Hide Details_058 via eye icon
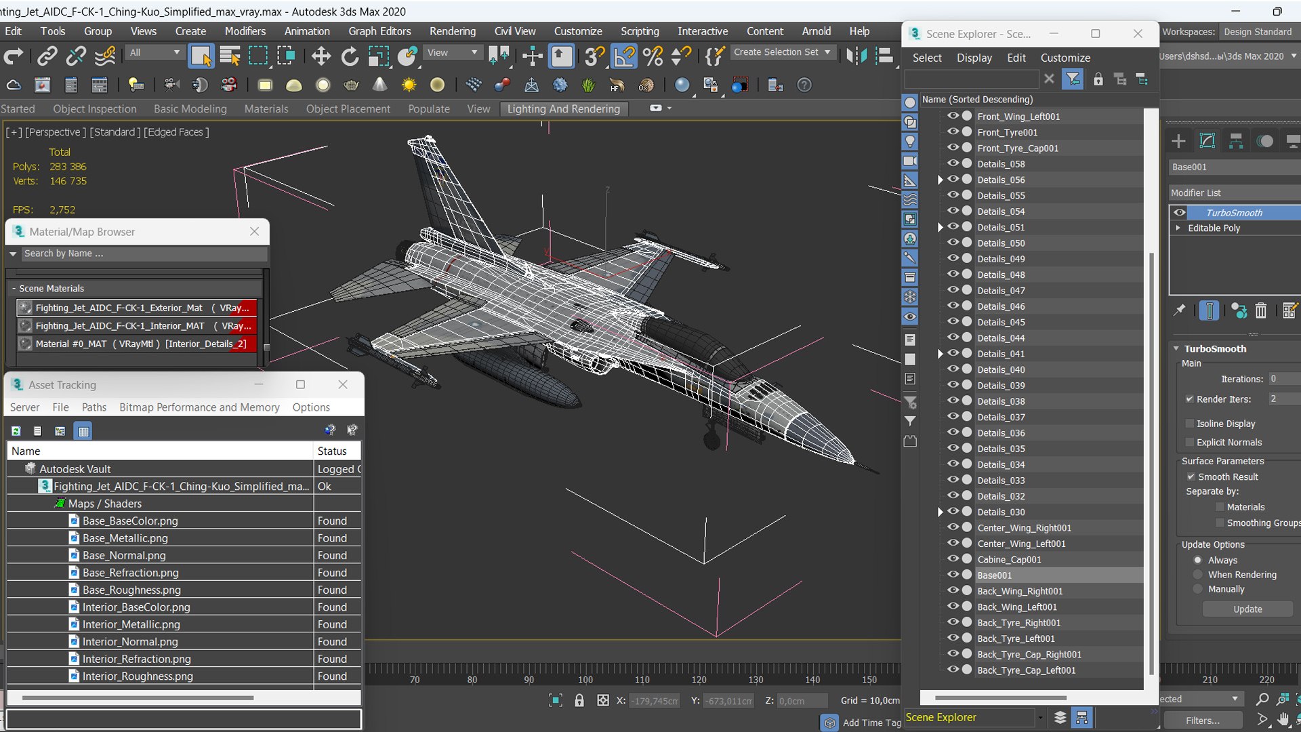This screenshot has height=732, width=1301. [953, 163]
